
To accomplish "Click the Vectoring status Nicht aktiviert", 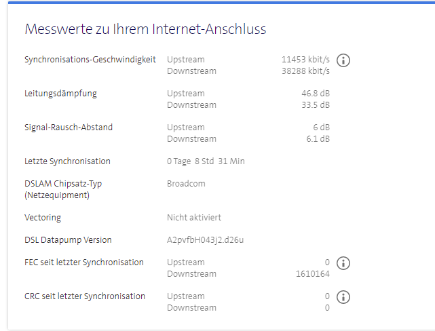I will tap(194, 218).
